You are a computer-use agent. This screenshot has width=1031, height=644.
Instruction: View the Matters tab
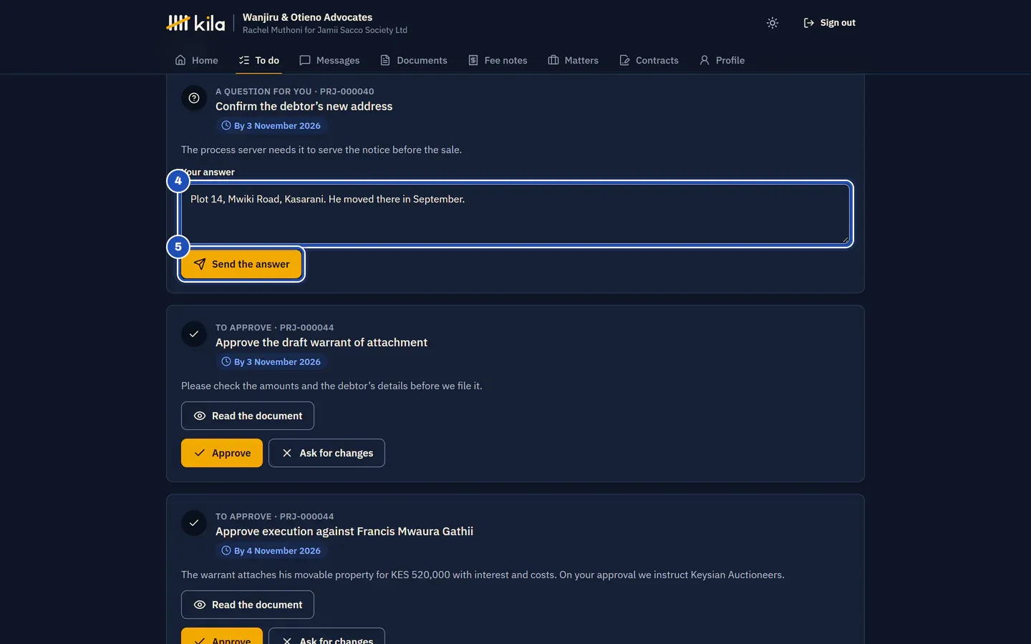(573, 60)
